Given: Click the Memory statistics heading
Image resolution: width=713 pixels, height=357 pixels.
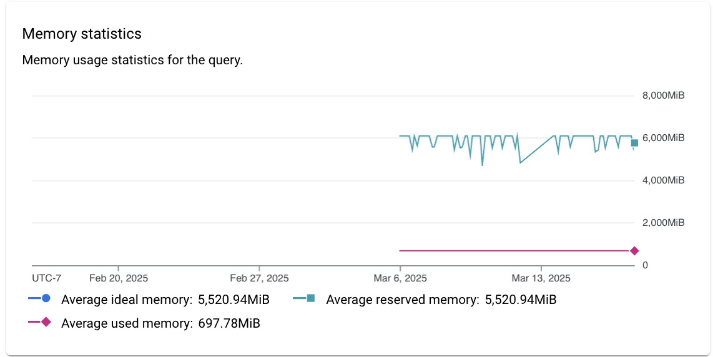Looking at the screenshot, I should (82, 34).
